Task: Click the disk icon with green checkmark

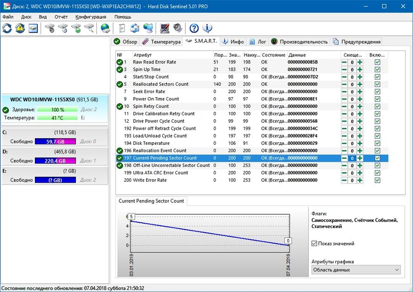Action: pyautogui.click(x=76, y=28)
